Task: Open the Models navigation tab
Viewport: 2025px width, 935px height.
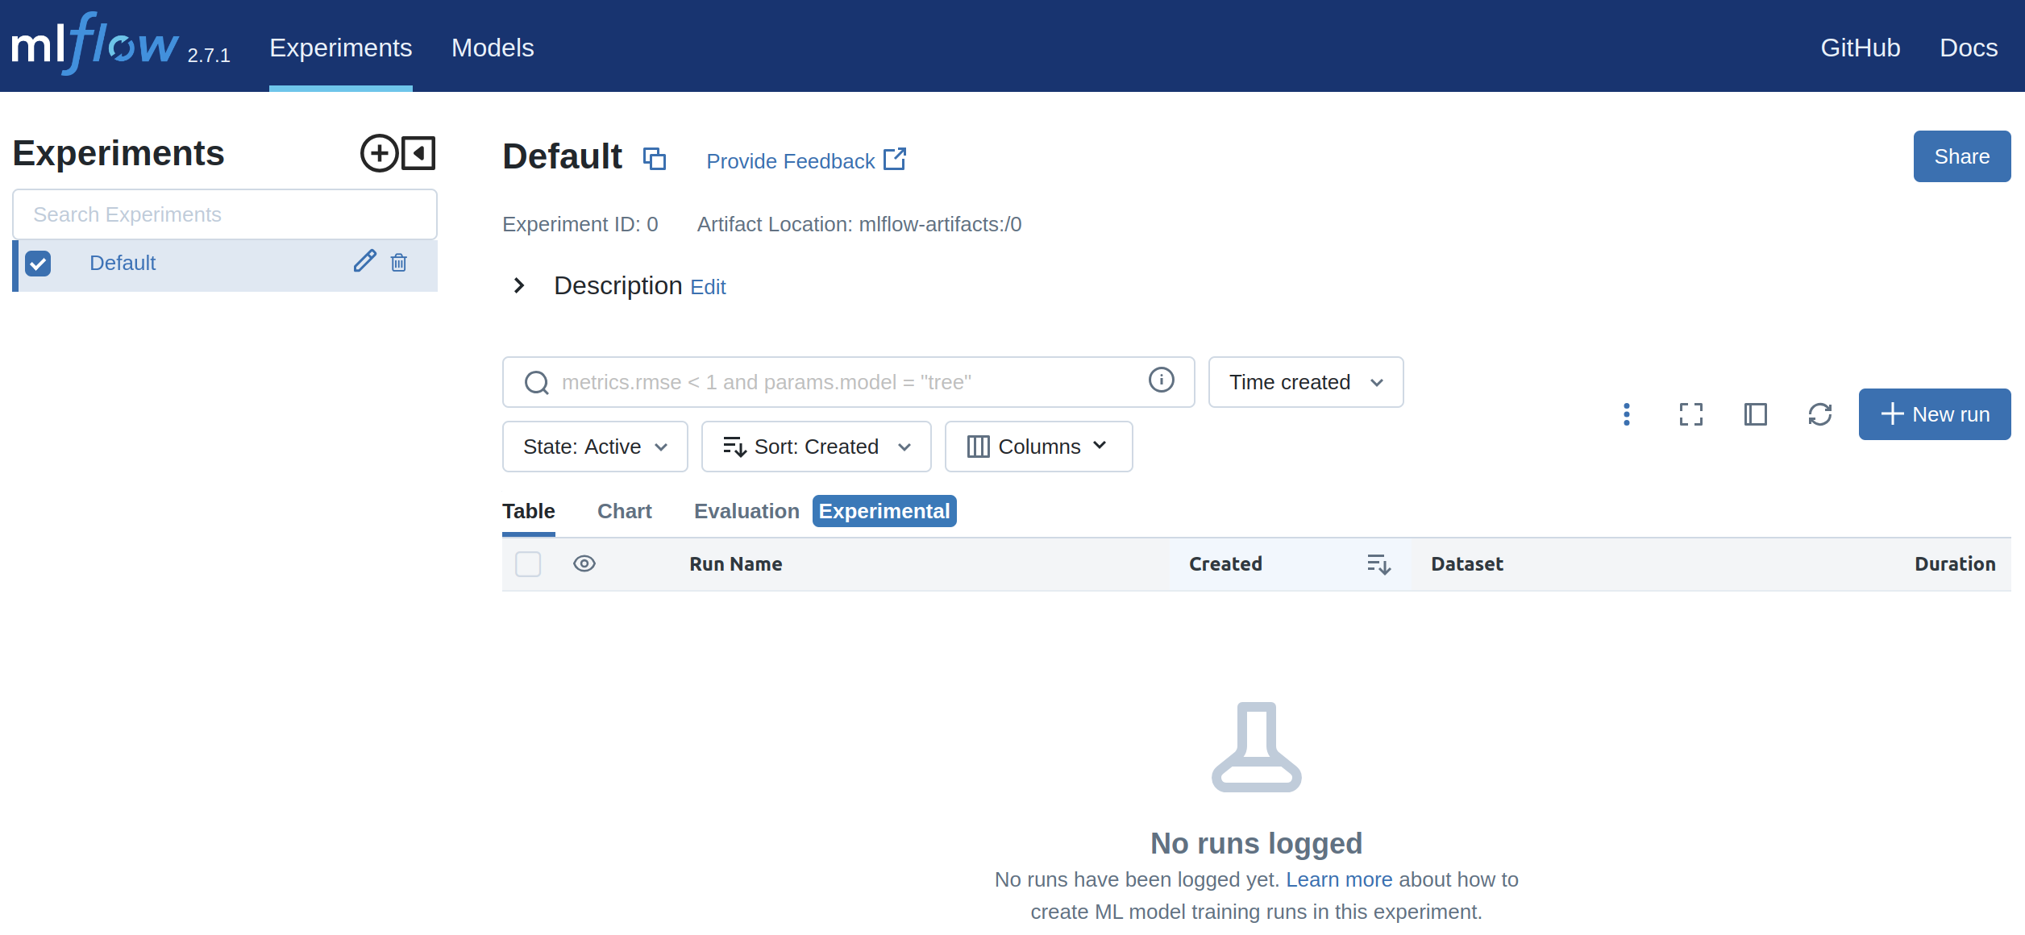Action: pyautogui.click(x=493, y=48)
